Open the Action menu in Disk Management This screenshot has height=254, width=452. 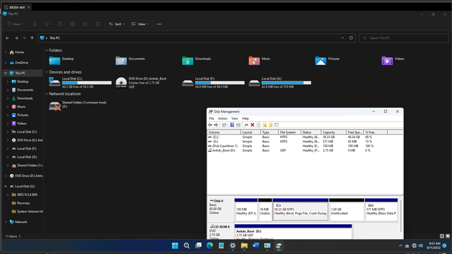click(x=222, y=118)
